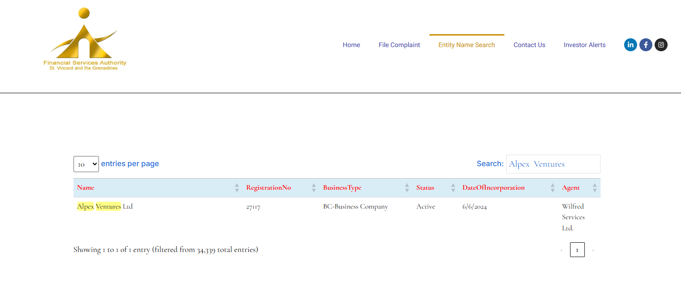Open the Facebook social icon
Screen dimensions: 681x282
coord(645,45)
